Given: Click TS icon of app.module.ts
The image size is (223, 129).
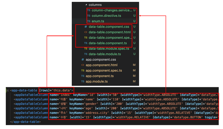Looking at the screenshot, I should (83, 81).
